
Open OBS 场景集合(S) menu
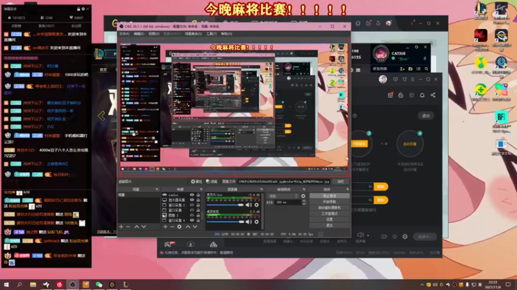point(193,34)
